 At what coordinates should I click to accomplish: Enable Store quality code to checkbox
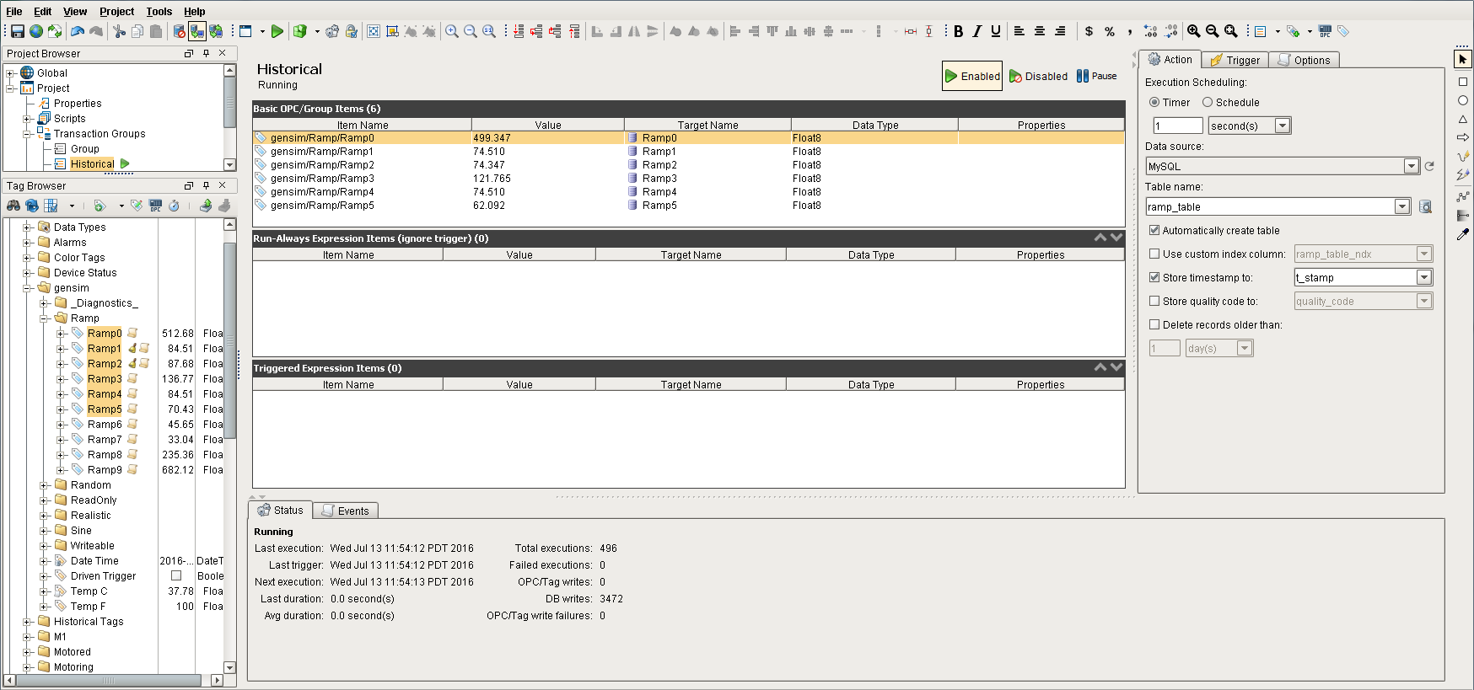pos(1154,301)
